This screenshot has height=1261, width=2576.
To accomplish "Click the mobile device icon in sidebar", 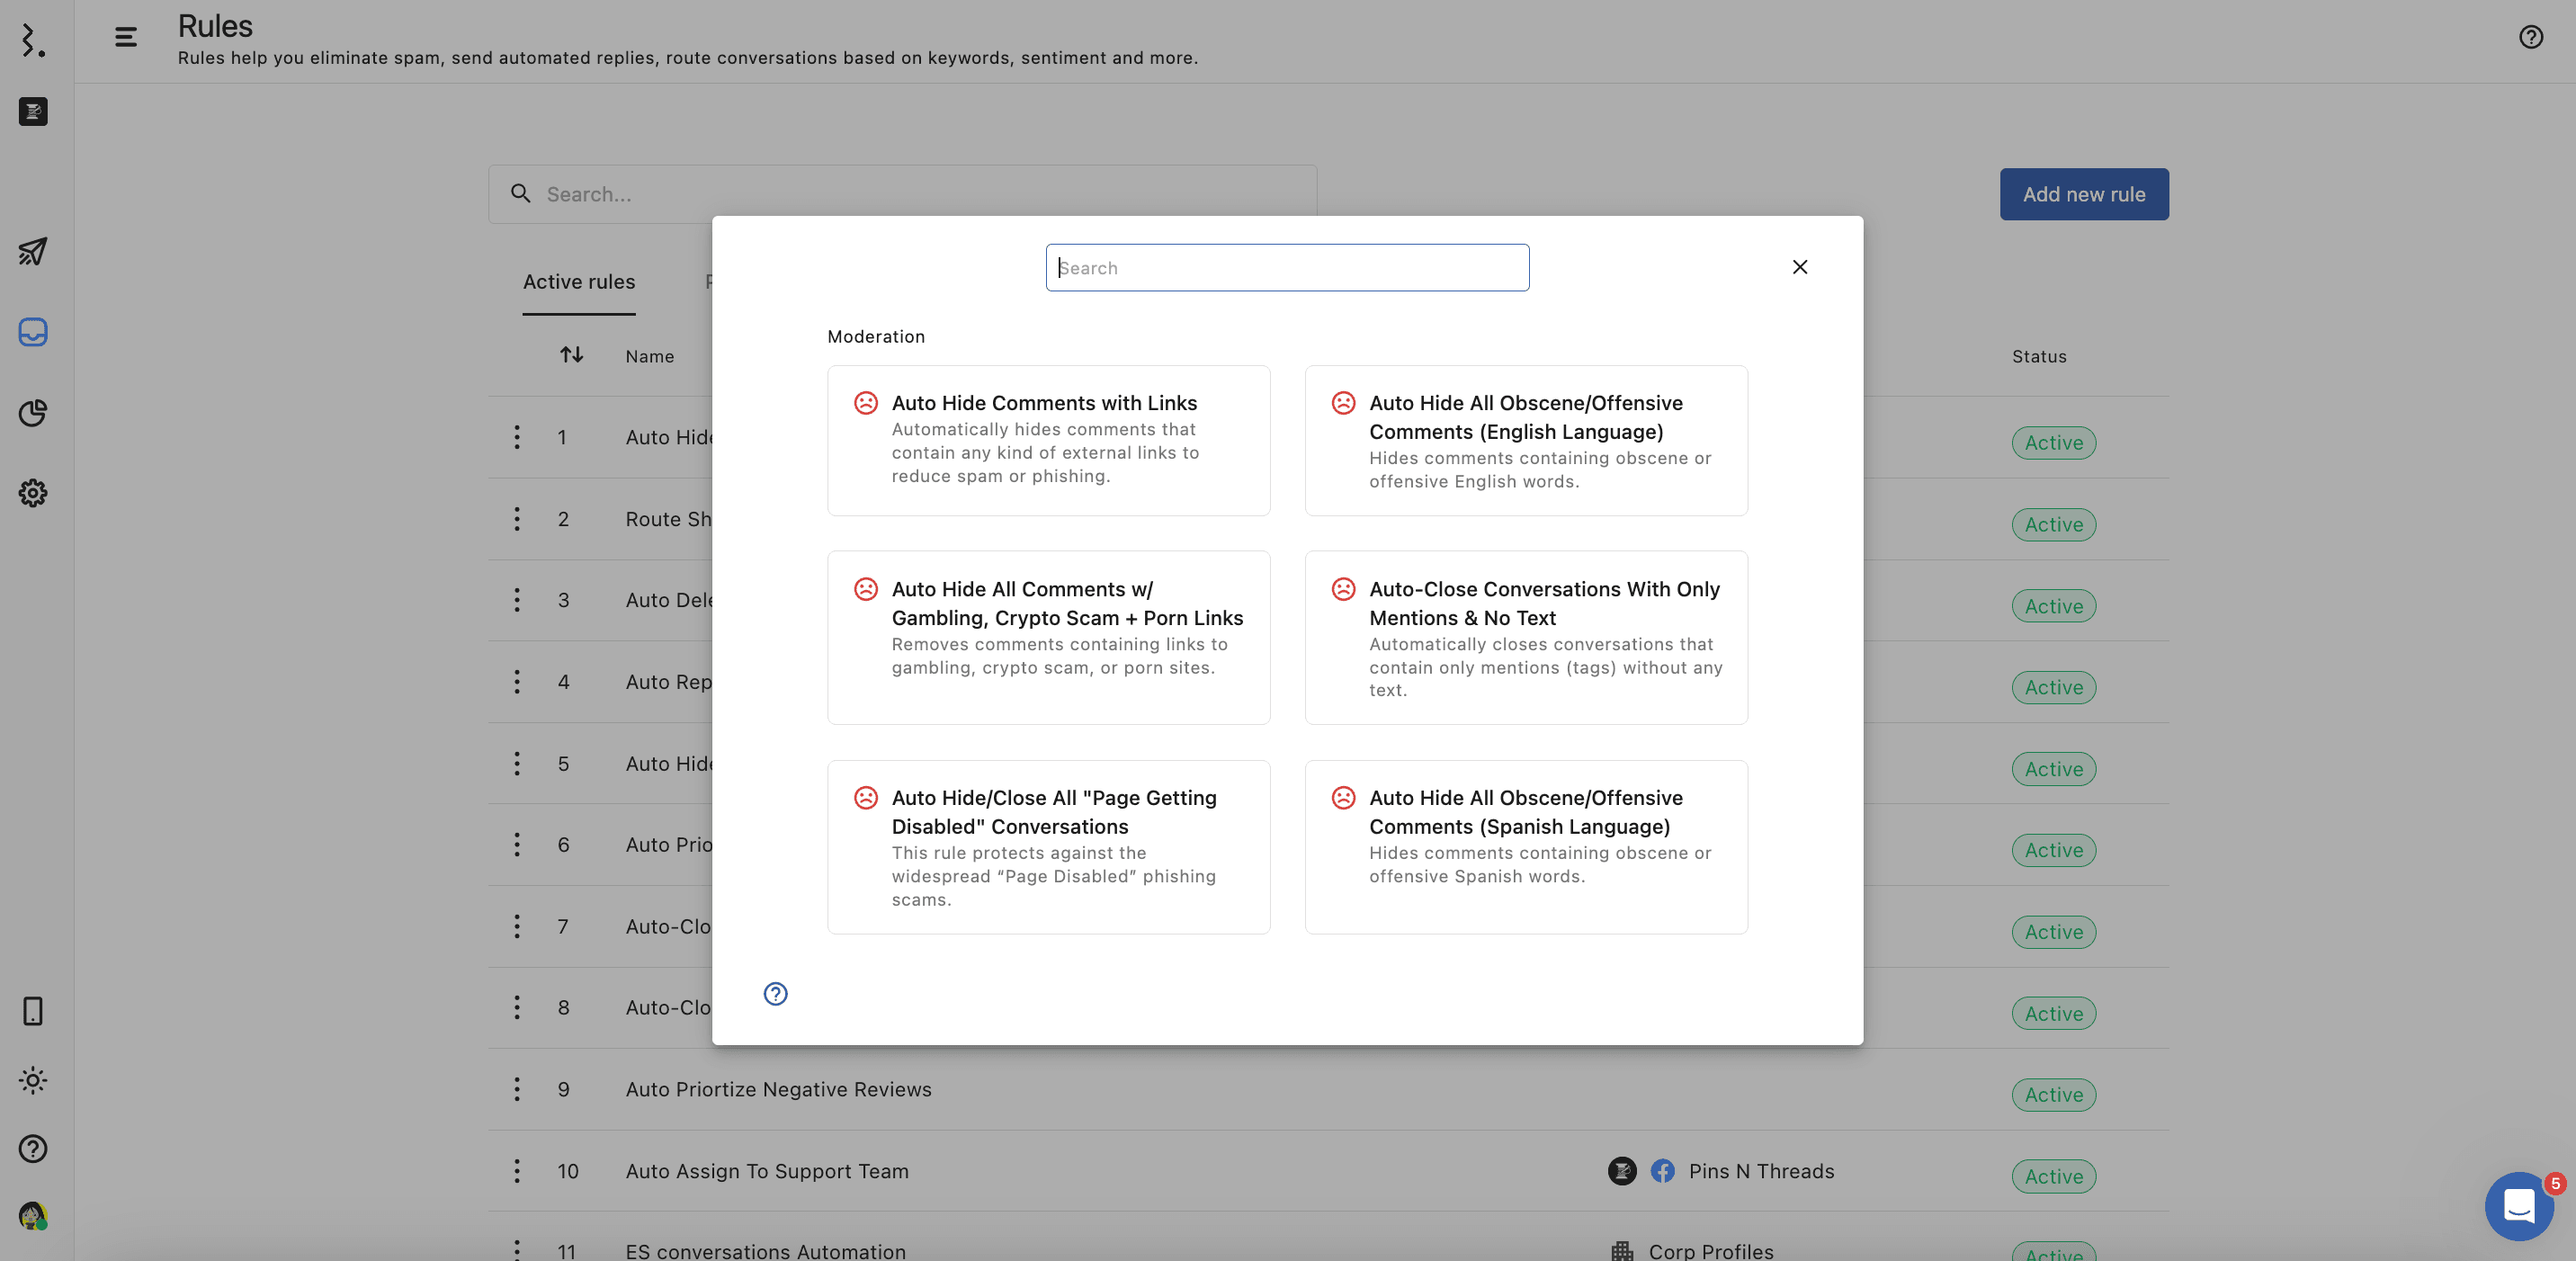I will pos(33,1011).
